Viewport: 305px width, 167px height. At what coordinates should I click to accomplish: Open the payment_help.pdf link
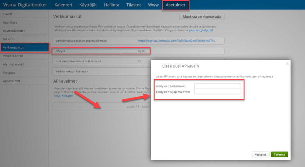click(x=201, y=30)
